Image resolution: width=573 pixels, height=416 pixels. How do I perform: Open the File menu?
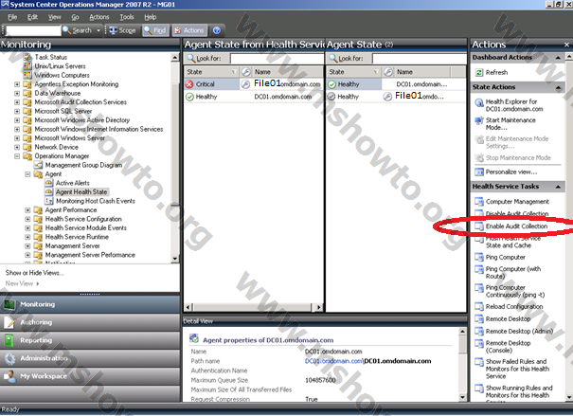point(12,17)
